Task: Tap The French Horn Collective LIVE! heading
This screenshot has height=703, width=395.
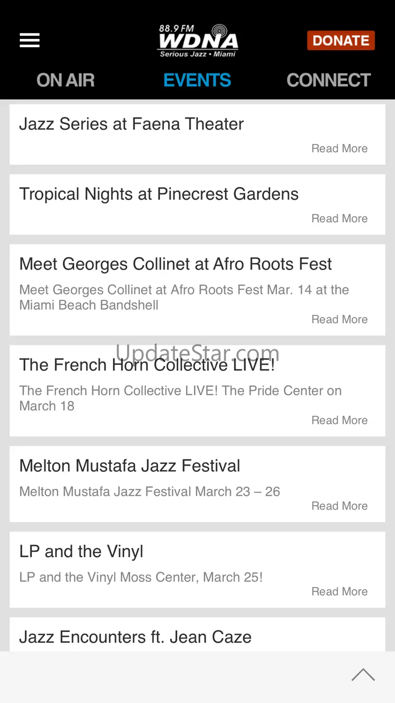Action: (147, 365)
